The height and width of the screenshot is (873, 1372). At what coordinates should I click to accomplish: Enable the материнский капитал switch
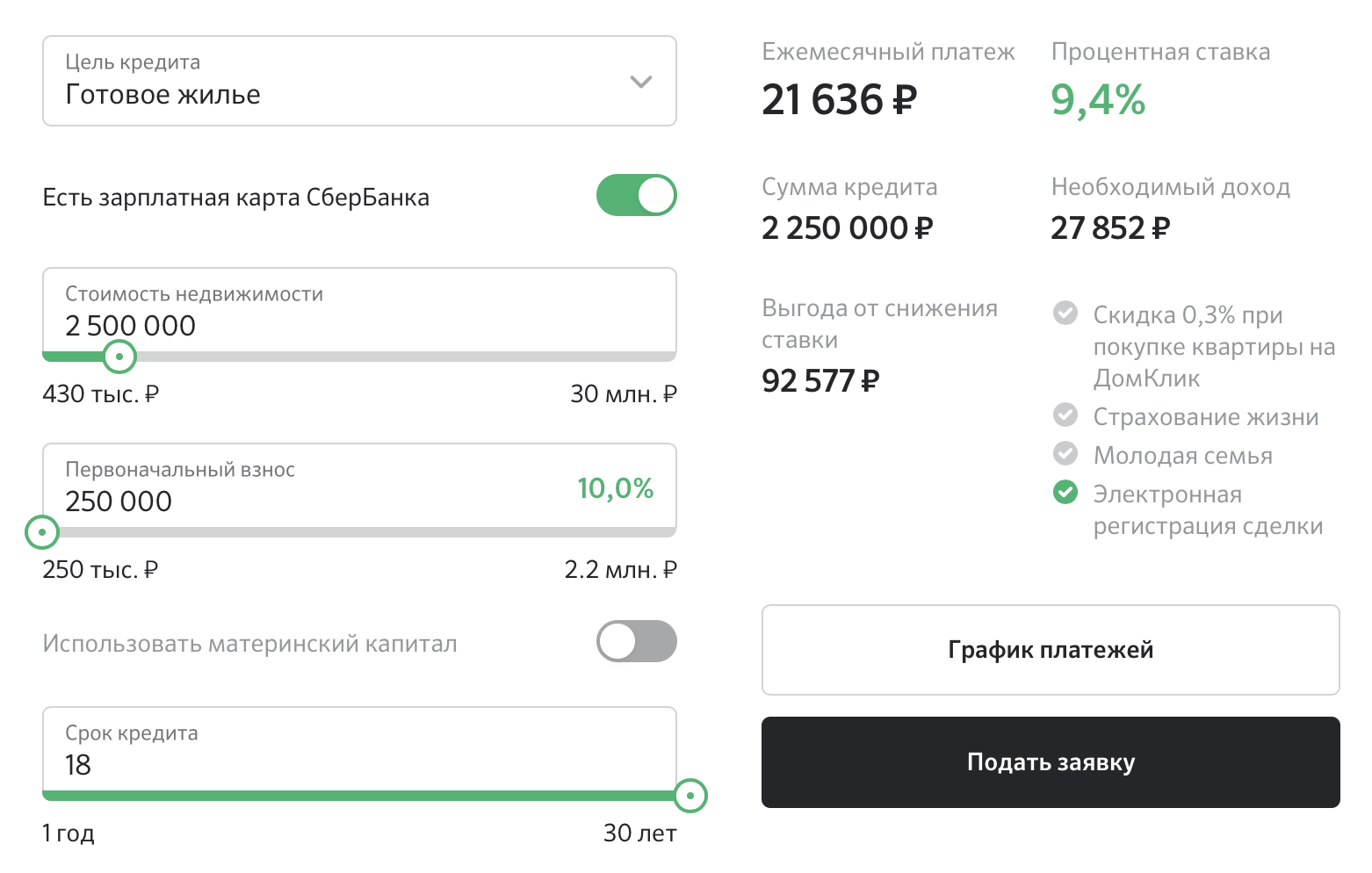[x=637, y=641]
